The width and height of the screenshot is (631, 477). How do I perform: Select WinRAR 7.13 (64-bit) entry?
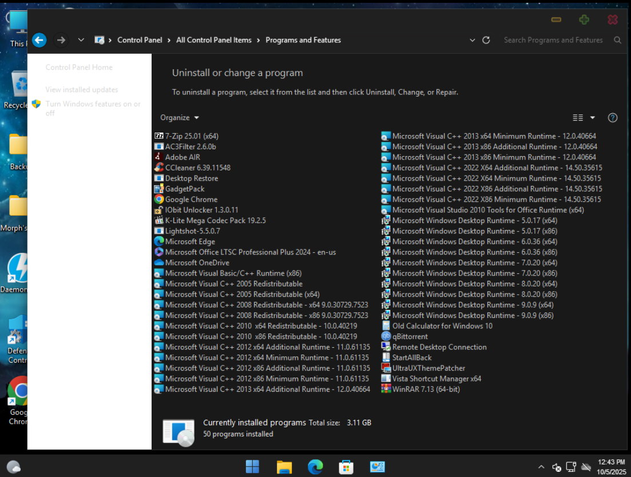coord(426,389)
